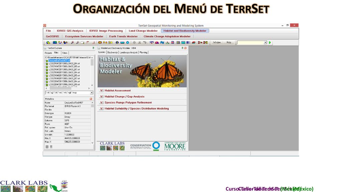This screenshot has width=342, height=192.
Task: Open Ecosystem Services Modeler menu
Action: (84, 36)
